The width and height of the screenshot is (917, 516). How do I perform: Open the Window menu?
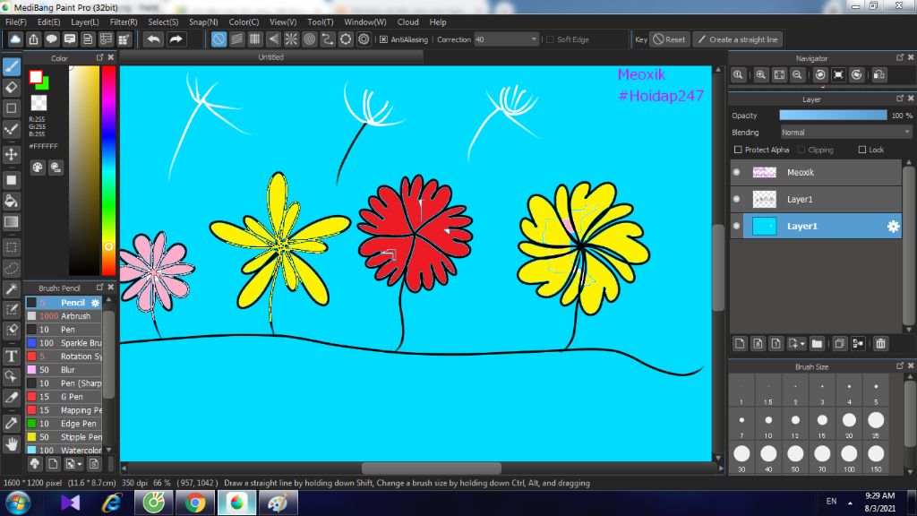click(365, 22)
